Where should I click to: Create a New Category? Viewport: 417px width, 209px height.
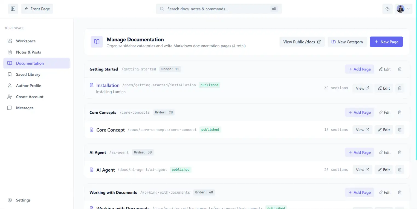[x=347, y=42]
